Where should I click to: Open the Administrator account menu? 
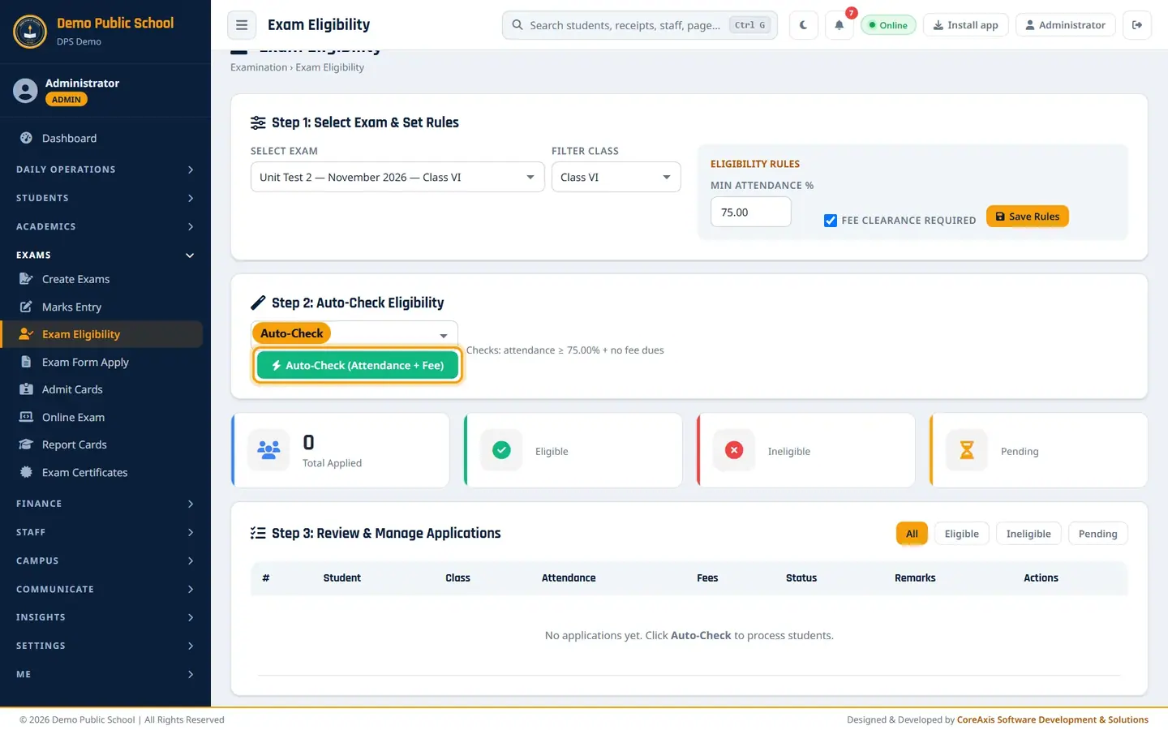[x=1066, y=25]
